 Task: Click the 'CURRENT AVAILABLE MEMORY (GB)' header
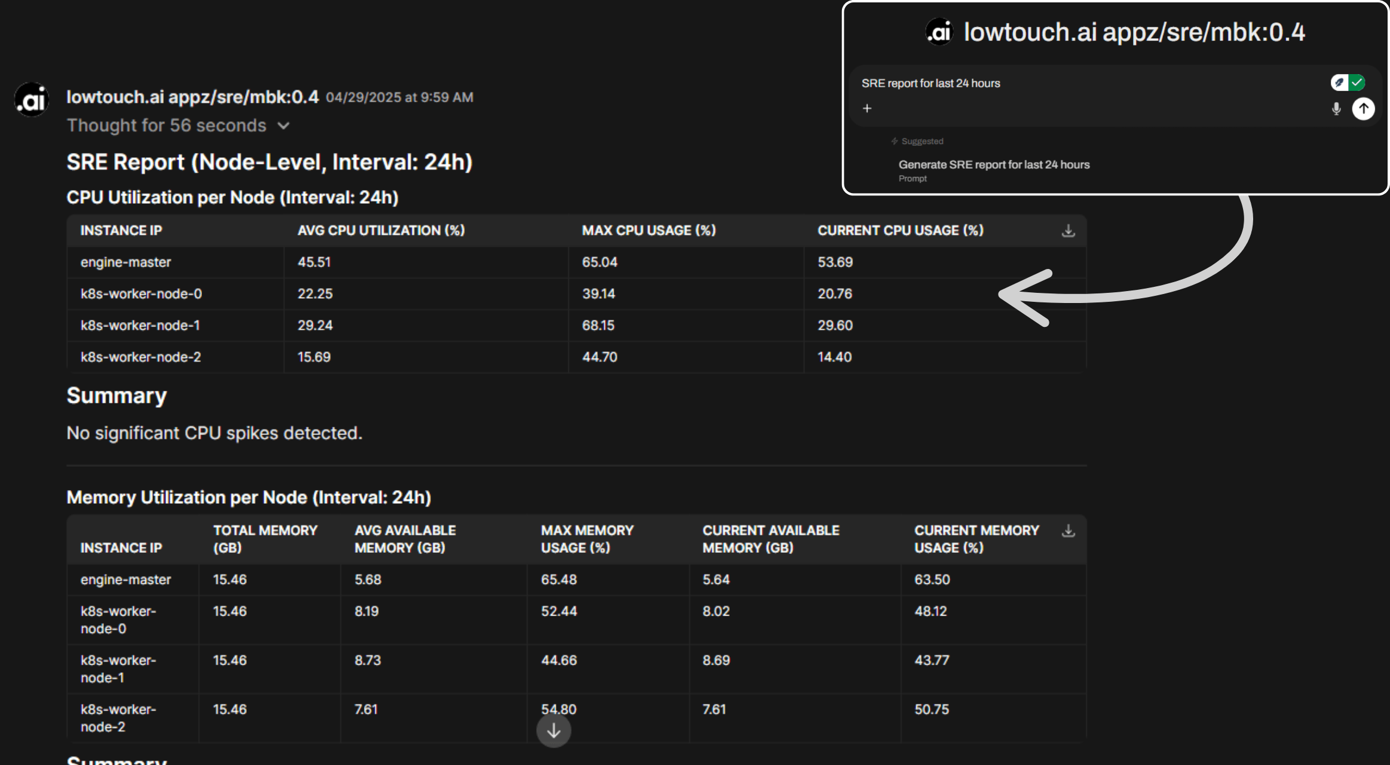pos(771,539)
